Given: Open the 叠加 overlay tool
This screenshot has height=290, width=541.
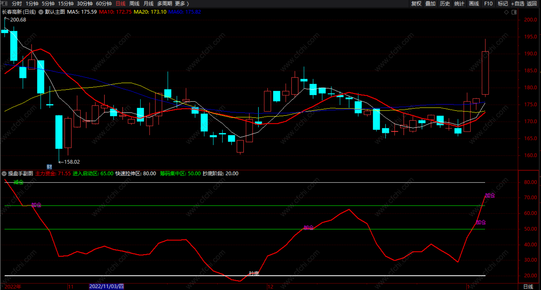Looking at the screenshot, I should (430, 4).
